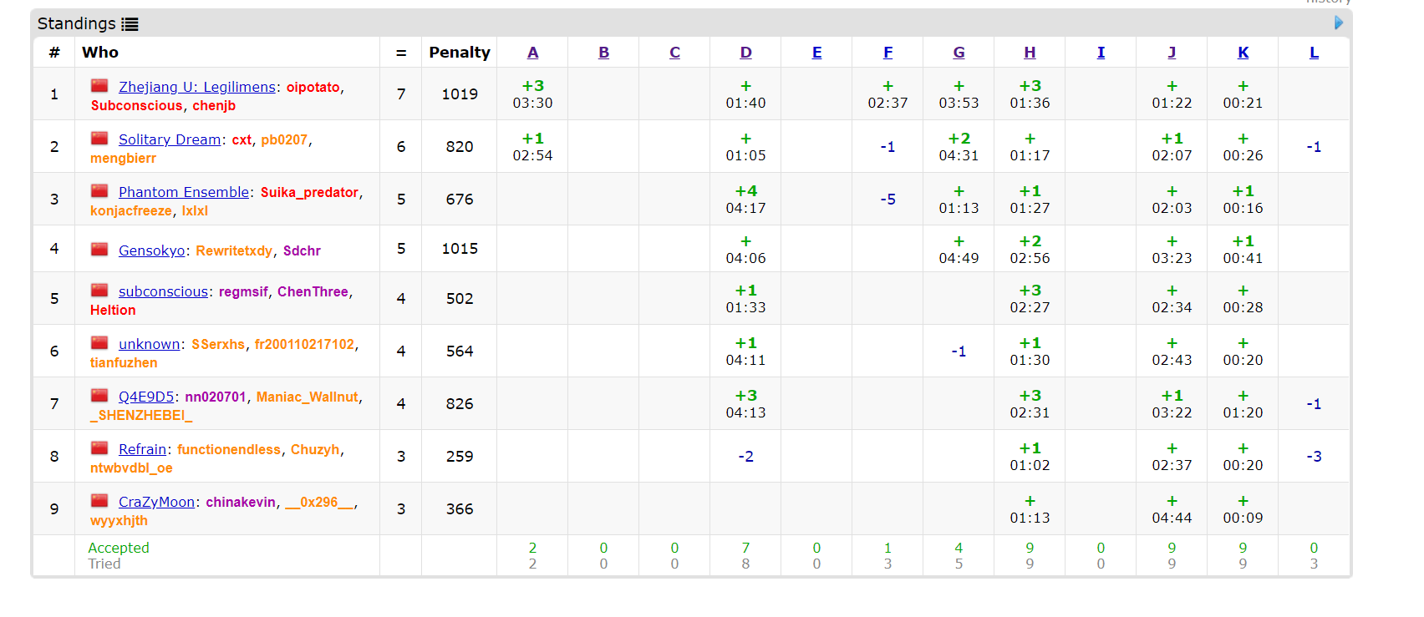Open problem A from the column header

(x=532, y=53)
